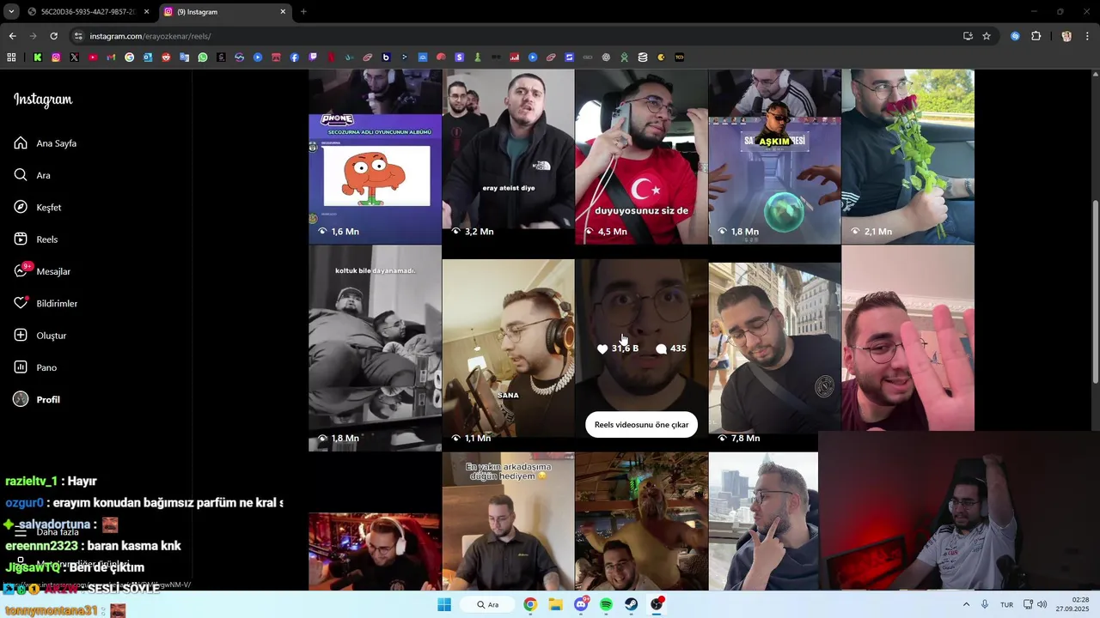1100x618 pixels.
Task: Open Chrome profile avatar
Action: click(1066, 36)
